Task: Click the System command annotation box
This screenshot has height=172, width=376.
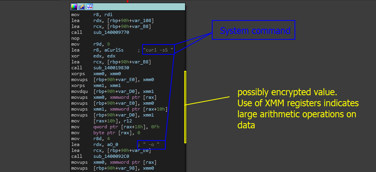Action: [x=254, y=31]
